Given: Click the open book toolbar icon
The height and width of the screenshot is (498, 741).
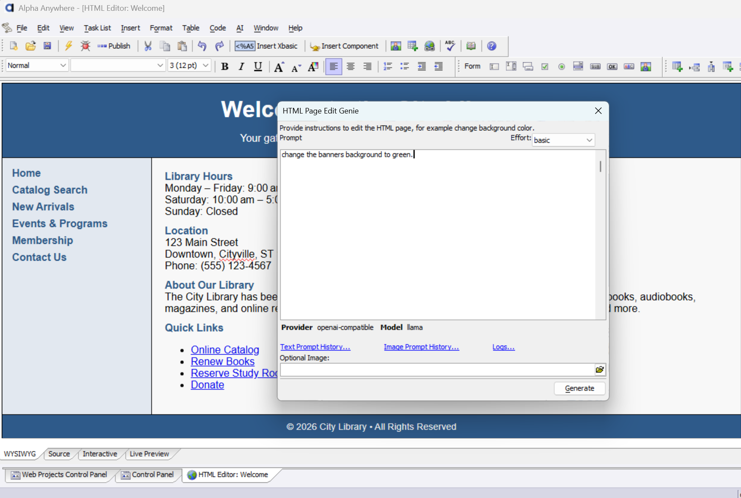Looking at the screenshot, I should pyautogui.click(x=471, y=46).
